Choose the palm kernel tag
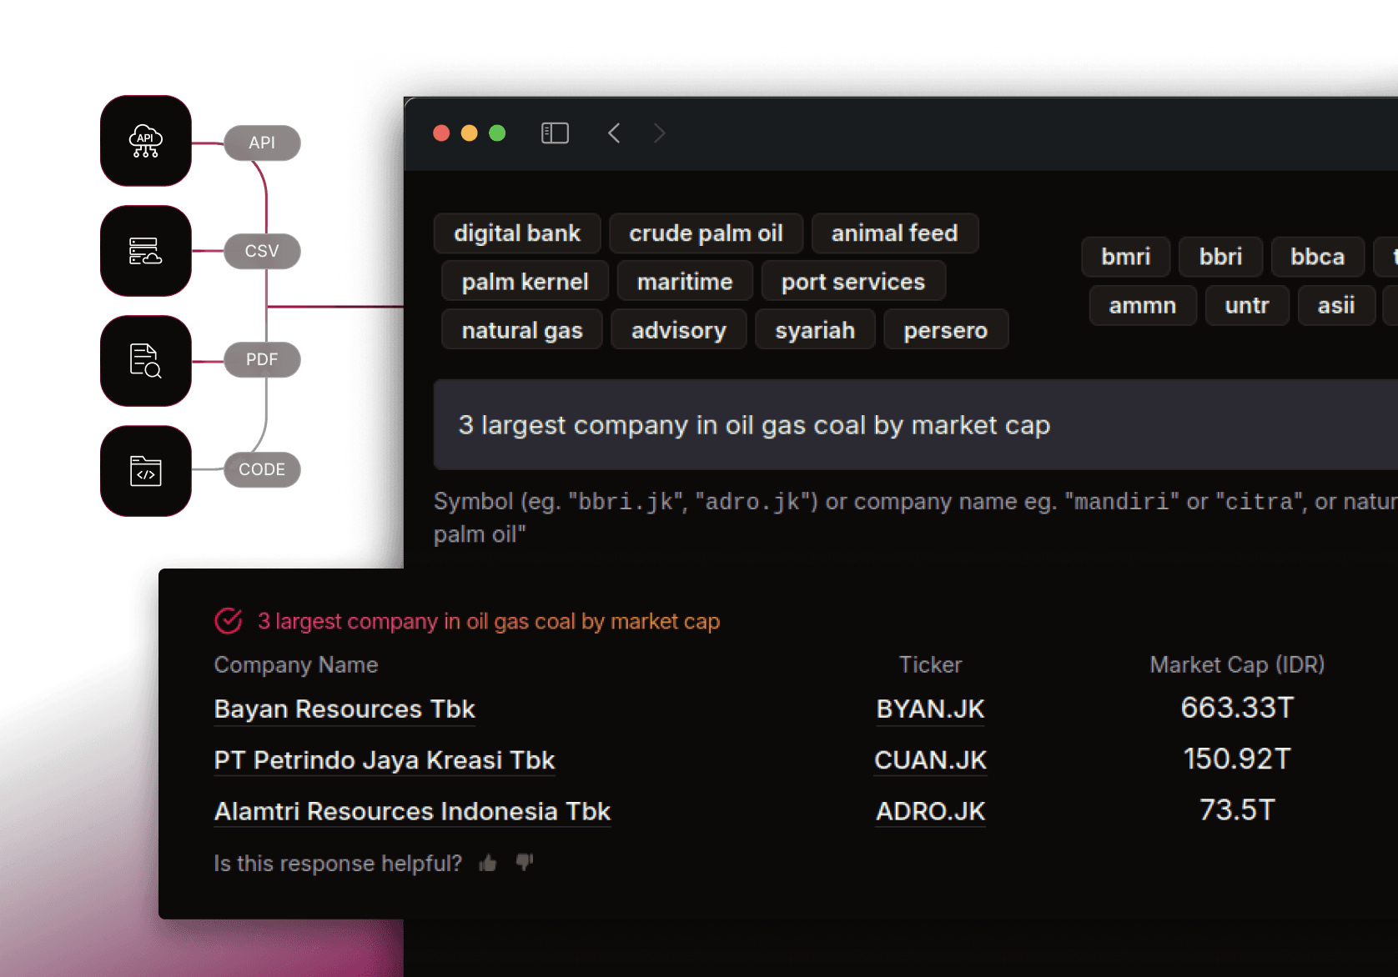Screen dimensions: 1398x977 (526, 282)
